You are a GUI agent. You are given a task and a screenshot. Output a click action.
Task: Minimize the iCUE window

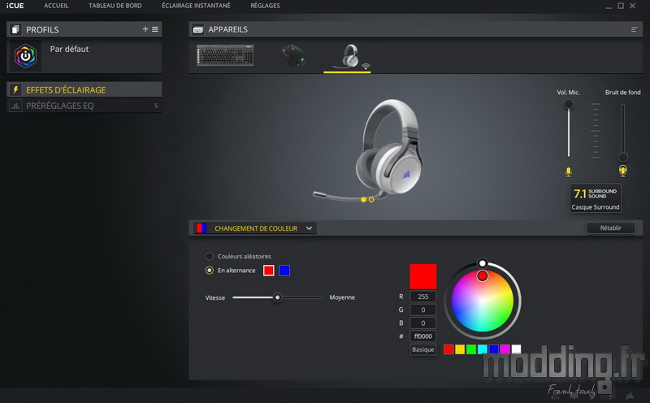609,6
